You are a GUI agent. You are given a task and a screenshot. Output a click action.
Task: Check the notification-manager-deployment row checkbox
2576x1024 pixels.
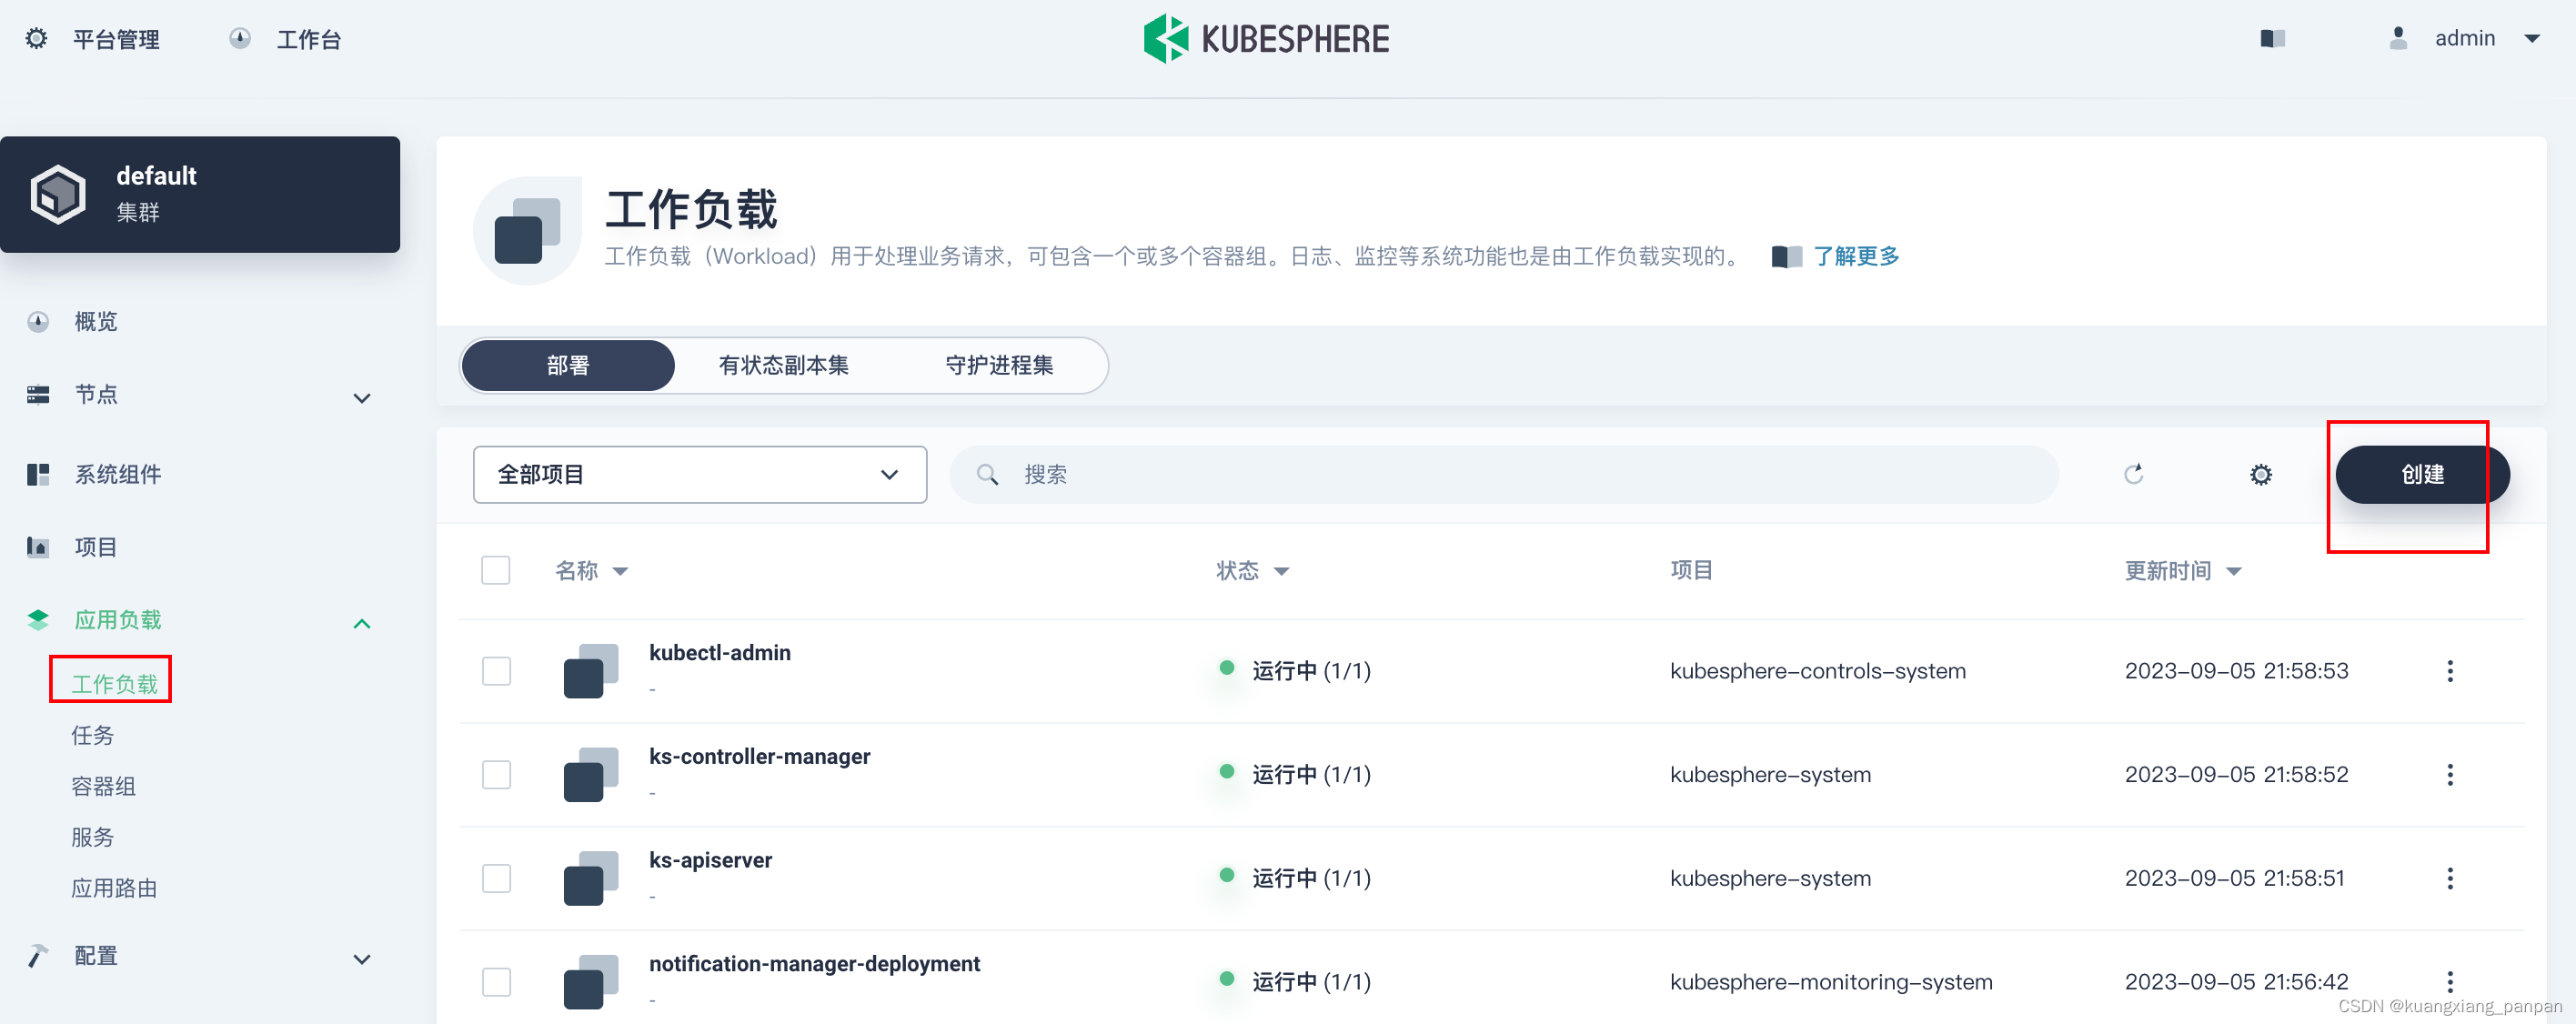coord(496,982)
